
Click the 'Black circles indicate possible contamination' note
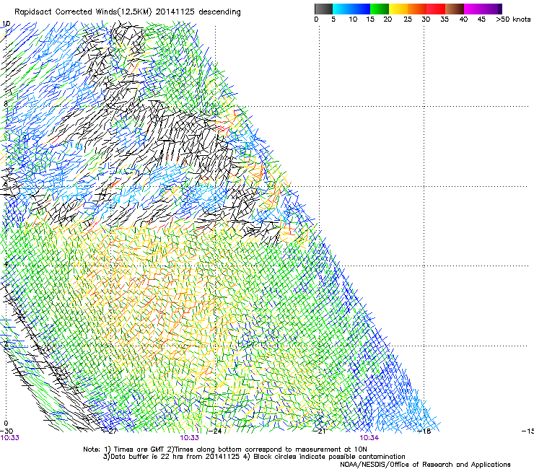(x=329, y=457)
